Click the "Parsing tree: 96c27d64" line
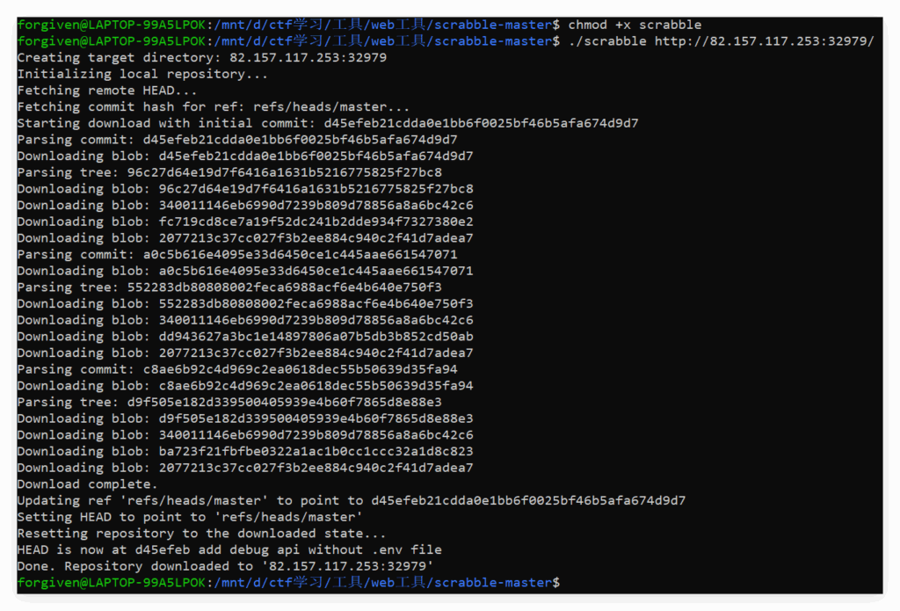Screen dimensions: 900x611 229,172
